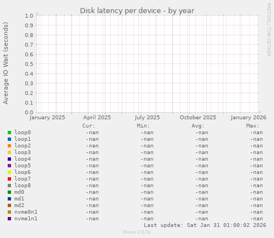This screenshot has height=238, width=274.
Task: Click the Cur value for loop0
Action: 92,133
